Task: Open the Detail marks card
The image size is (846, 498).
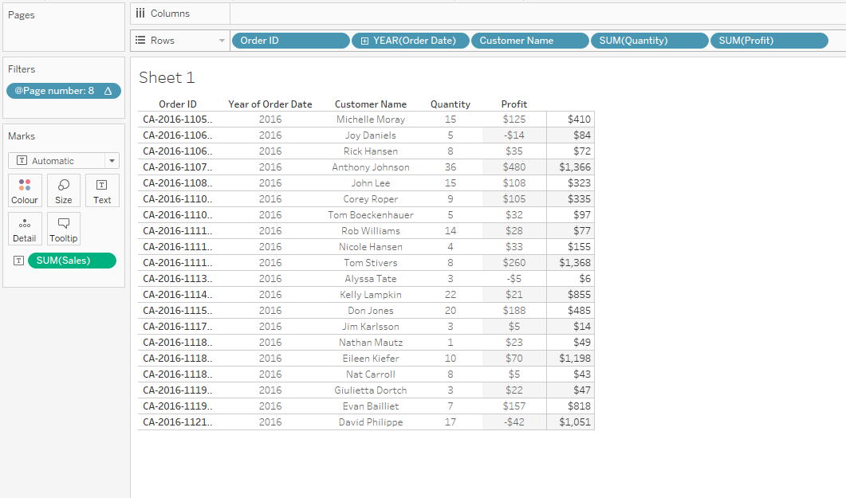Action: pyautogui.click(x=25, y=229)
